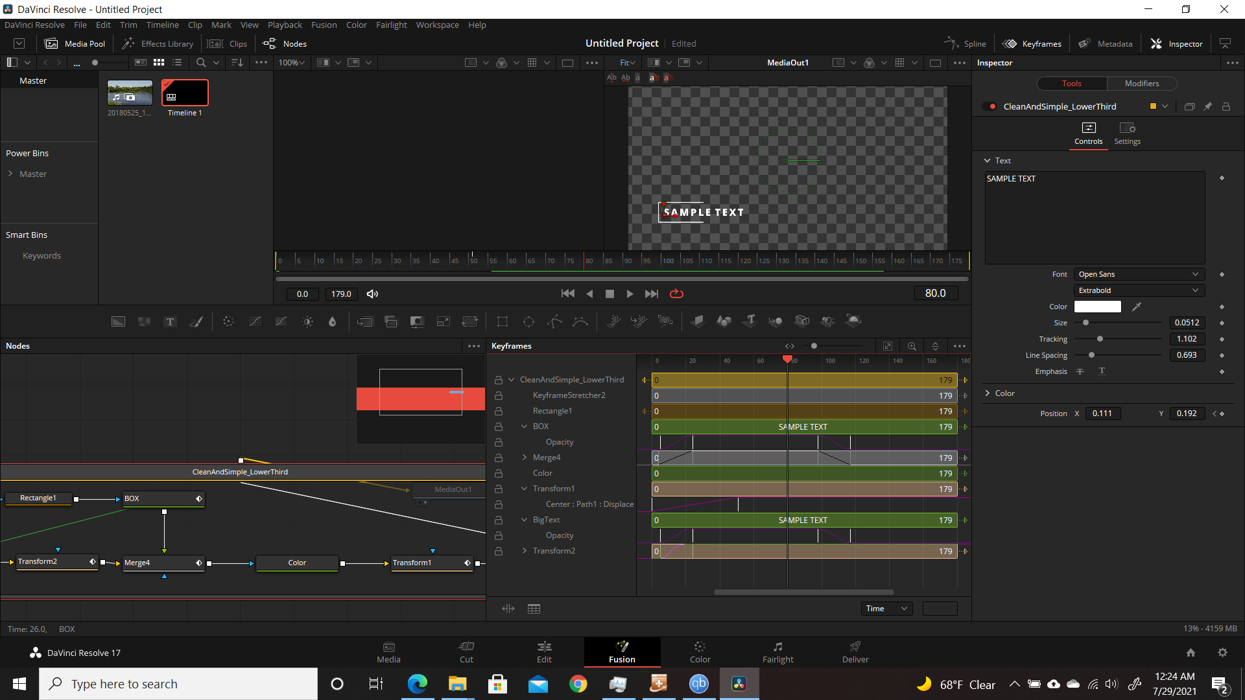
Task: Open the Fusion menu
Action: [324, 25]
